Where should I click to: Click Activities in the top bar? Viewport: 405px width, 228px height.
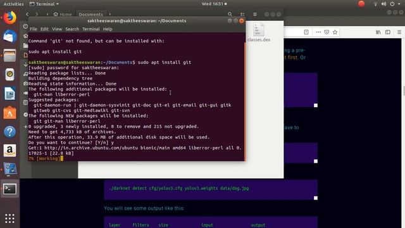pos(13,4)
